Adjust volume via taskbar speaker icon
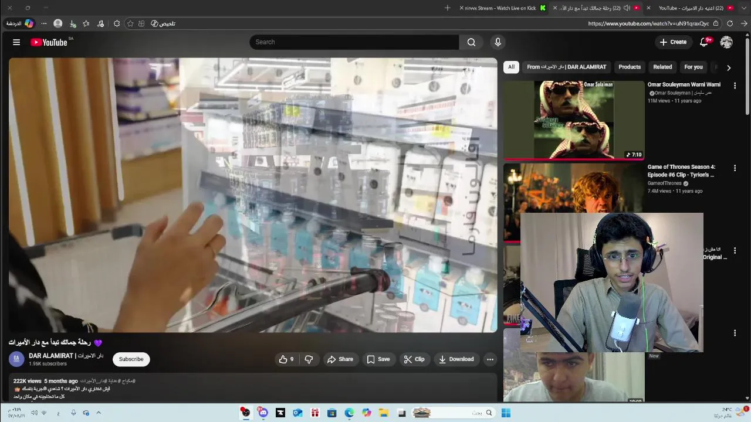Image resolution: width=751 pixels, height=422 pixels. [x=34, y=413]
